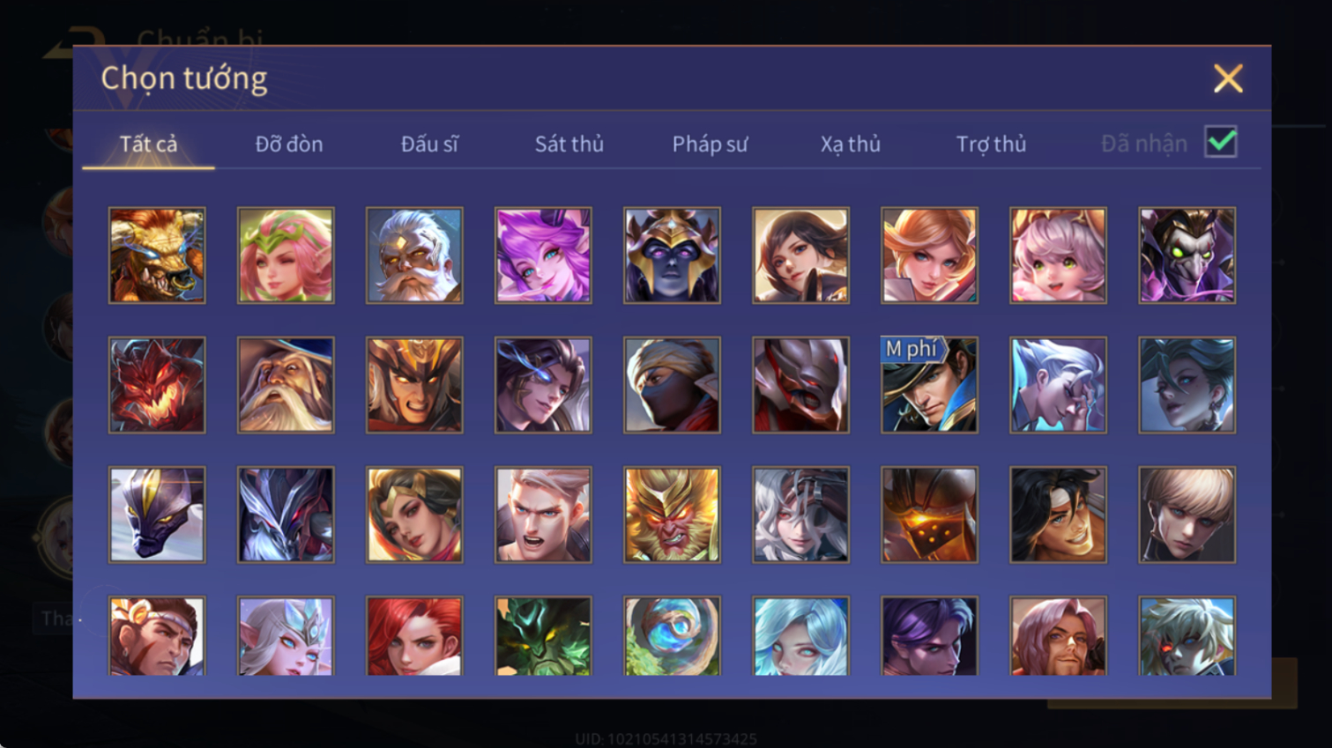Choose the swirling blue orb hero
Screen dimensions: 1332x748
(x=672, y=636)
